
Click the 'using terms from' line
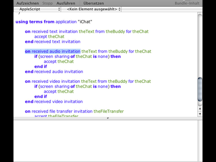pos(54,22)
